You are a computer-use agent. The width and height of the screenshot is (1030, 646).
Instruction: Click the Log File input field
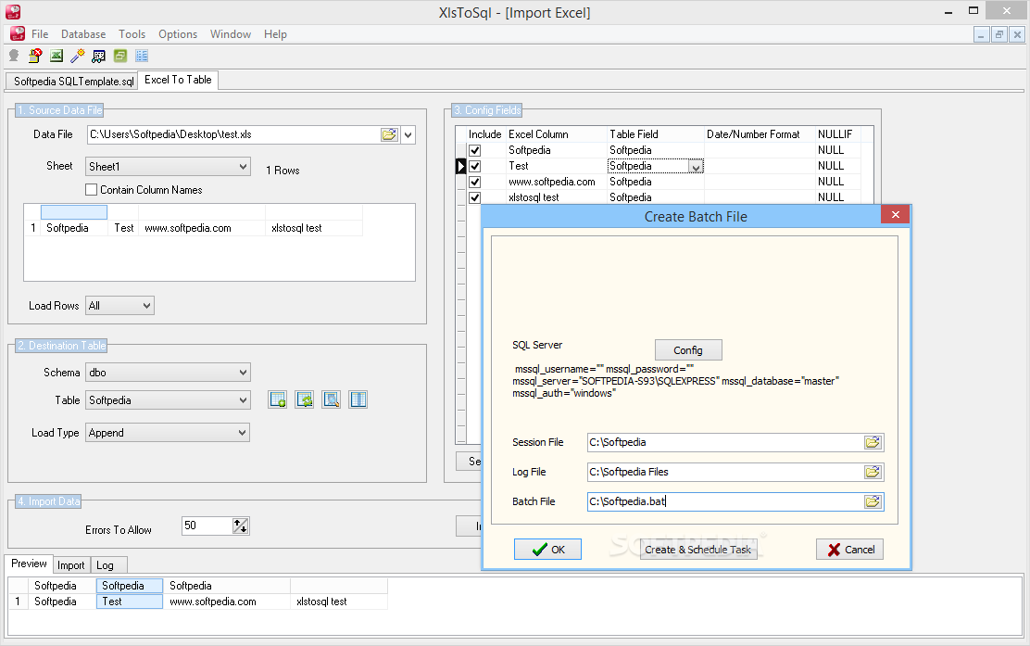click(x=725, y=472)
